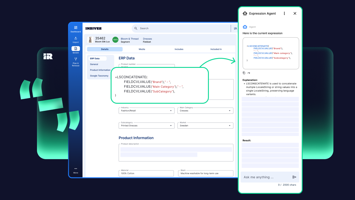355x200 pixels.
Task: Show More options in the sidebar
Action: [75, 170]
